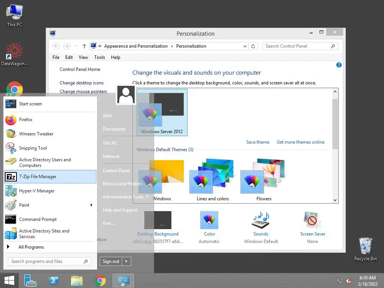This screenshot has height=288, width=384.
Task: Launch Winaero Tweaker from Start menu
Action: (x=50, y=134)
